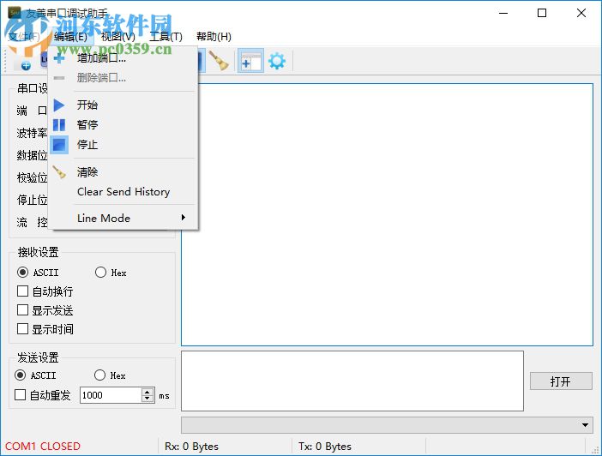Expand the Line Mode submenu
Viewport: 602px width, 456px height.
[x=123, y=218]
